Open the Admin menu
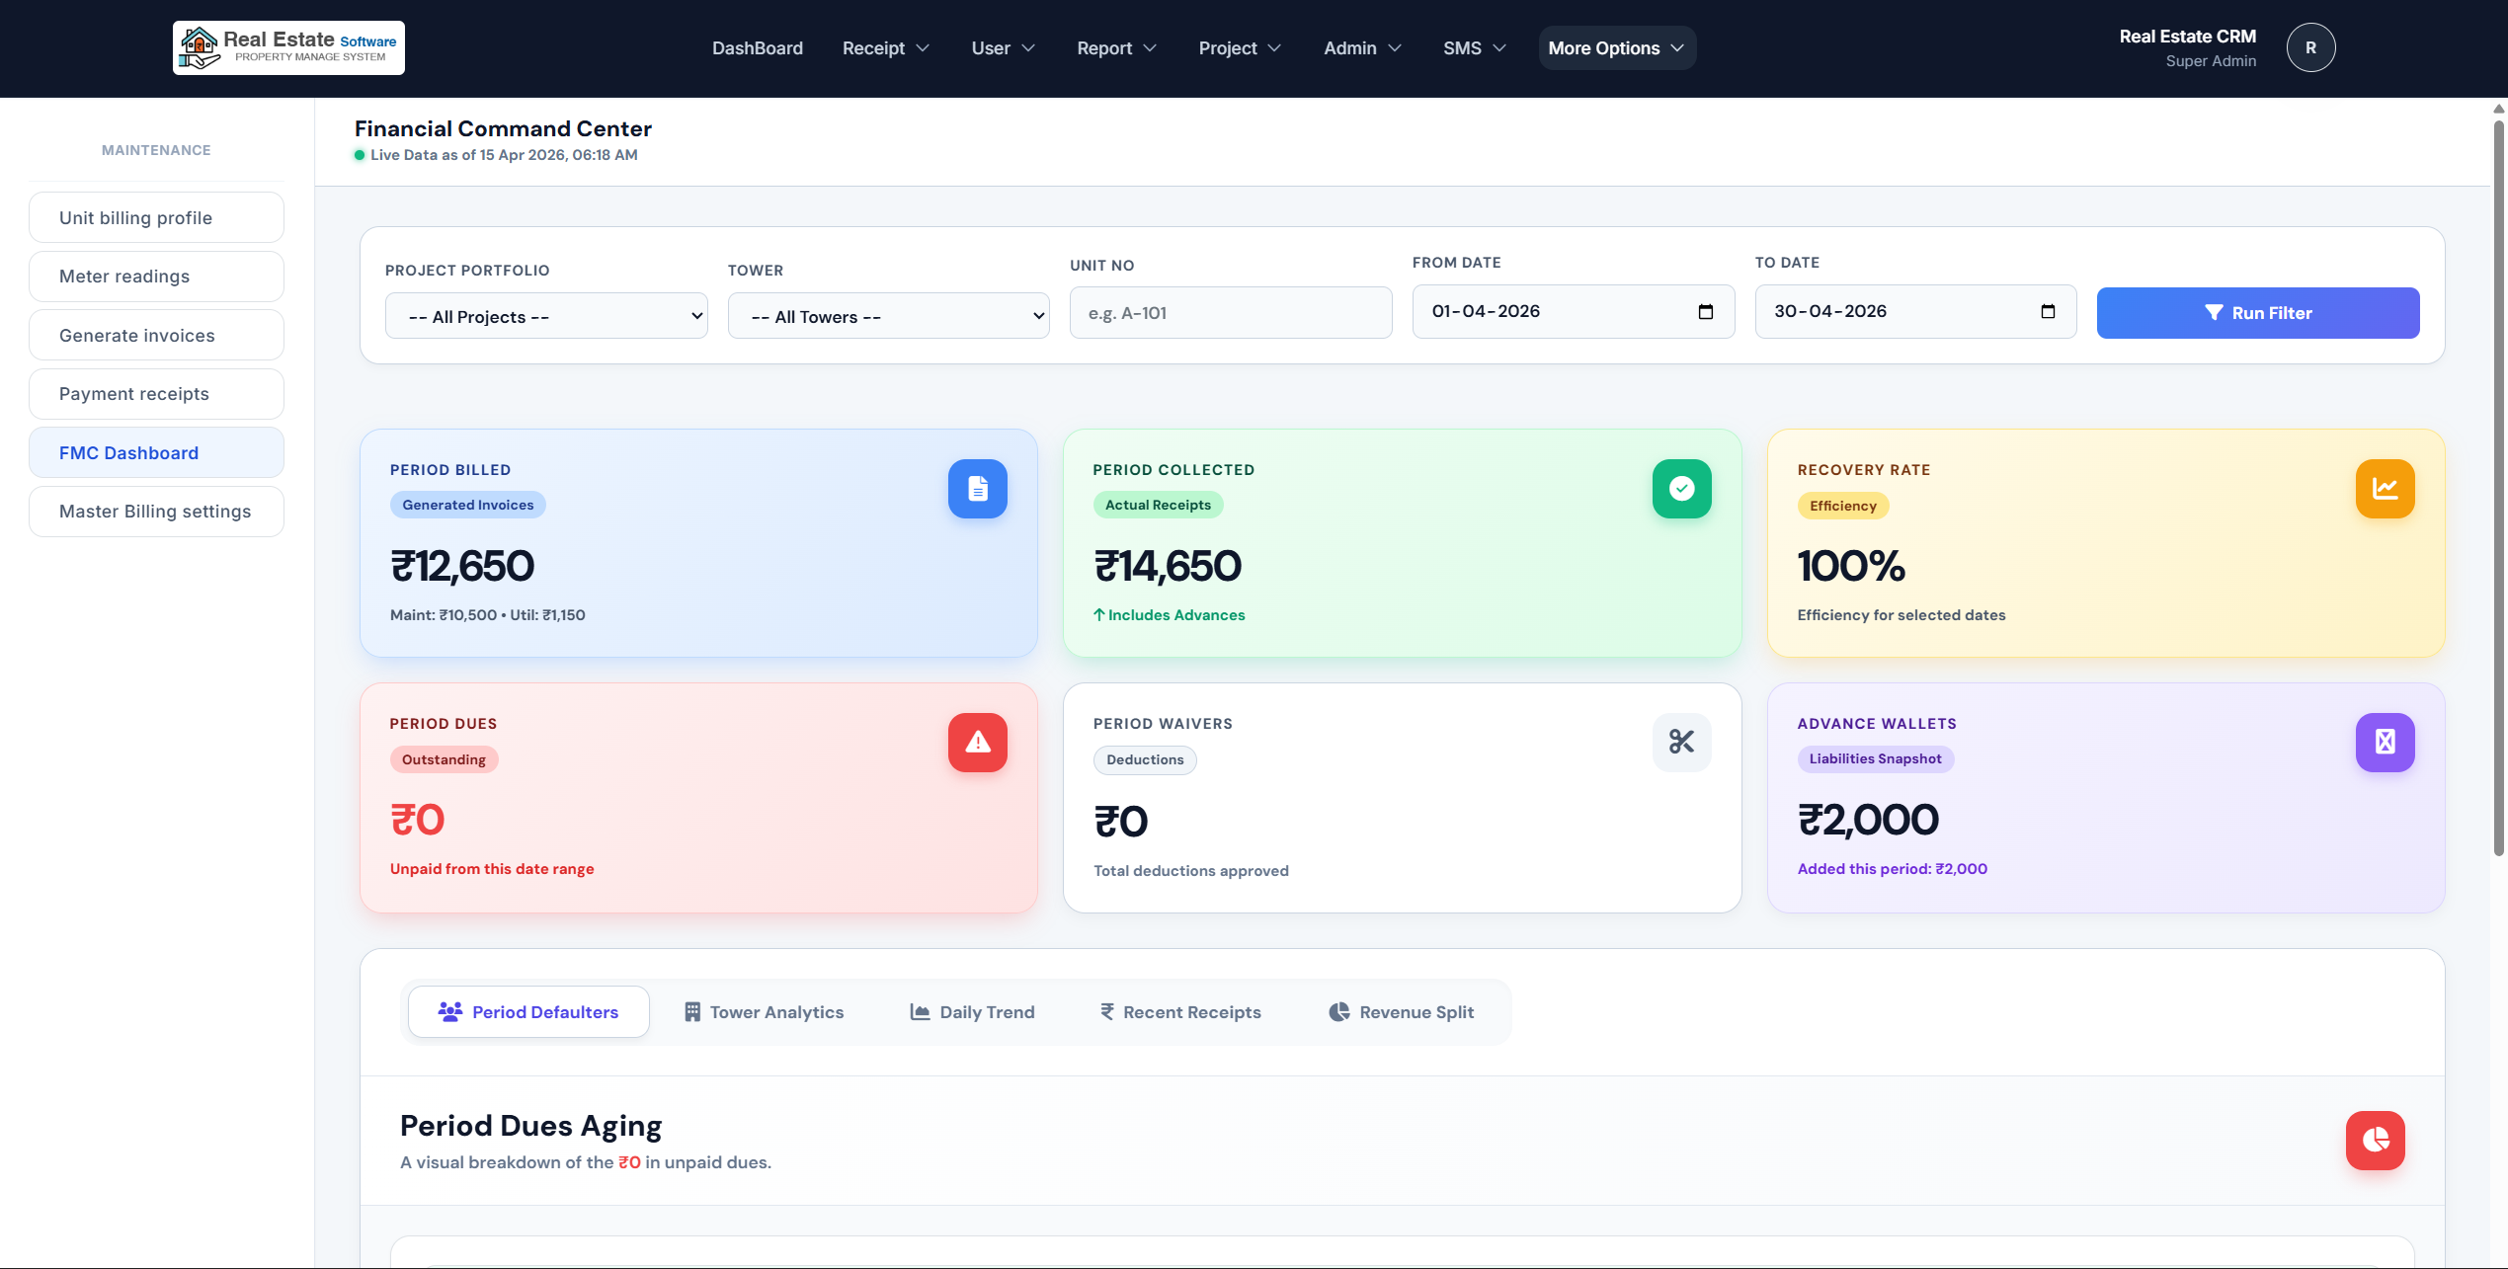2508x1269 pixels. [1361, 47]
